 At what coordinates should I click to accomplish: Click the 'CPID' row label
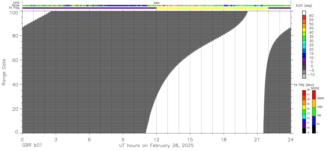pyautogui.click(x=16, y=3)
